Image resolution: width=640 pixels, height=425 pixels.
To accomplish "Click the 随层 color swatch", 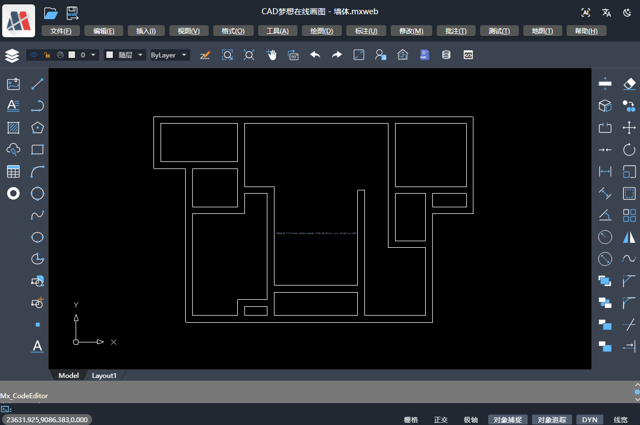I will [x=110, y=55].
